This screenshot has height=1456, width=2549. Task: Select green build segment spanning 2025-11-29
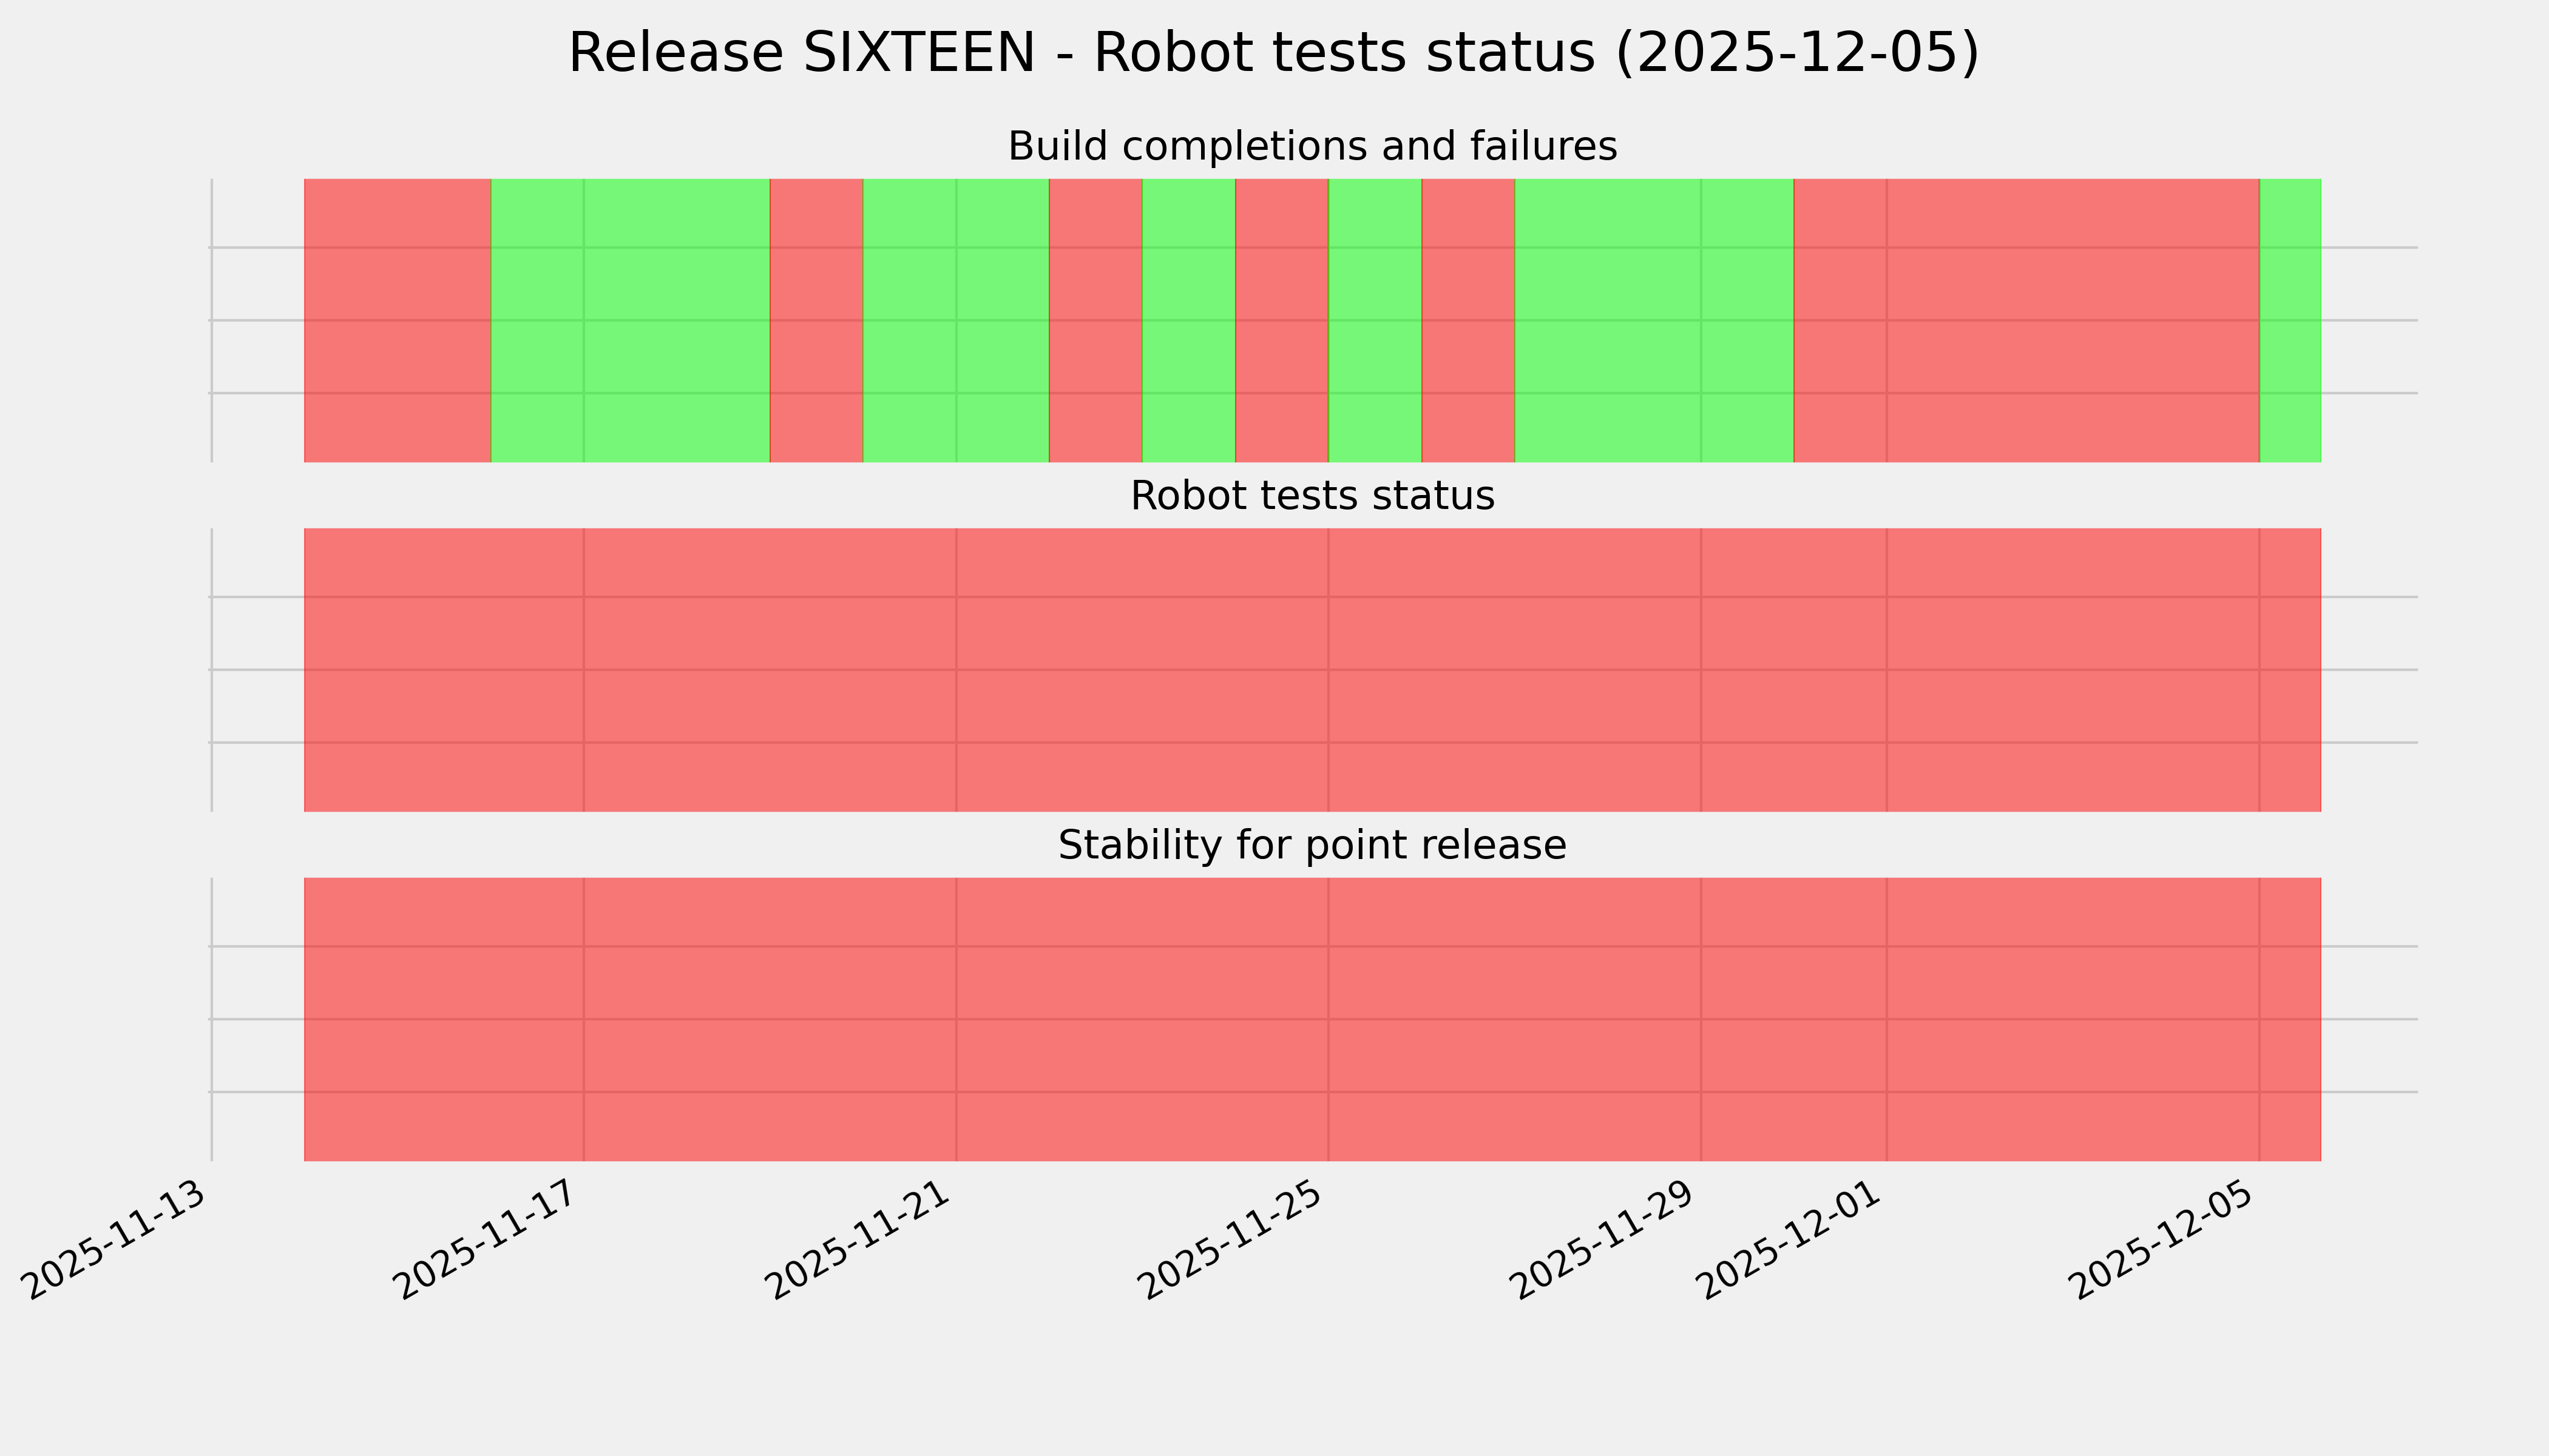pyautogui.click(x=1654, y=320)
